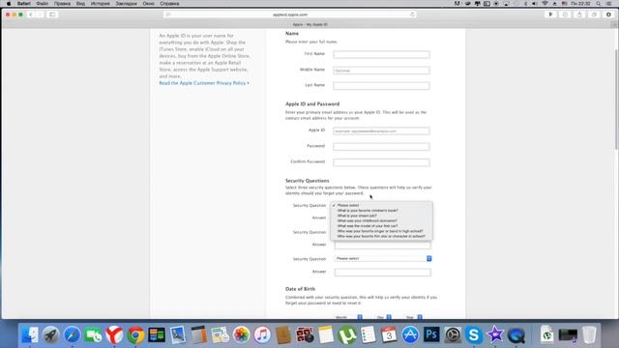The image size is (619, 348).
Task: Launch Launchpad rocket icon in Dock
Action: point(51,335)
